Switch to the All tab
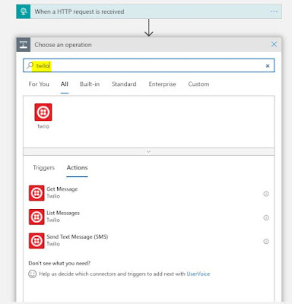 65,84
